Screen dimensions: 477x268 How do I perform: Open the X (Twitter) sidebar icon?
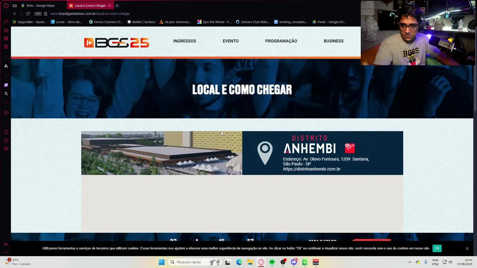click(x=6, y=93)
